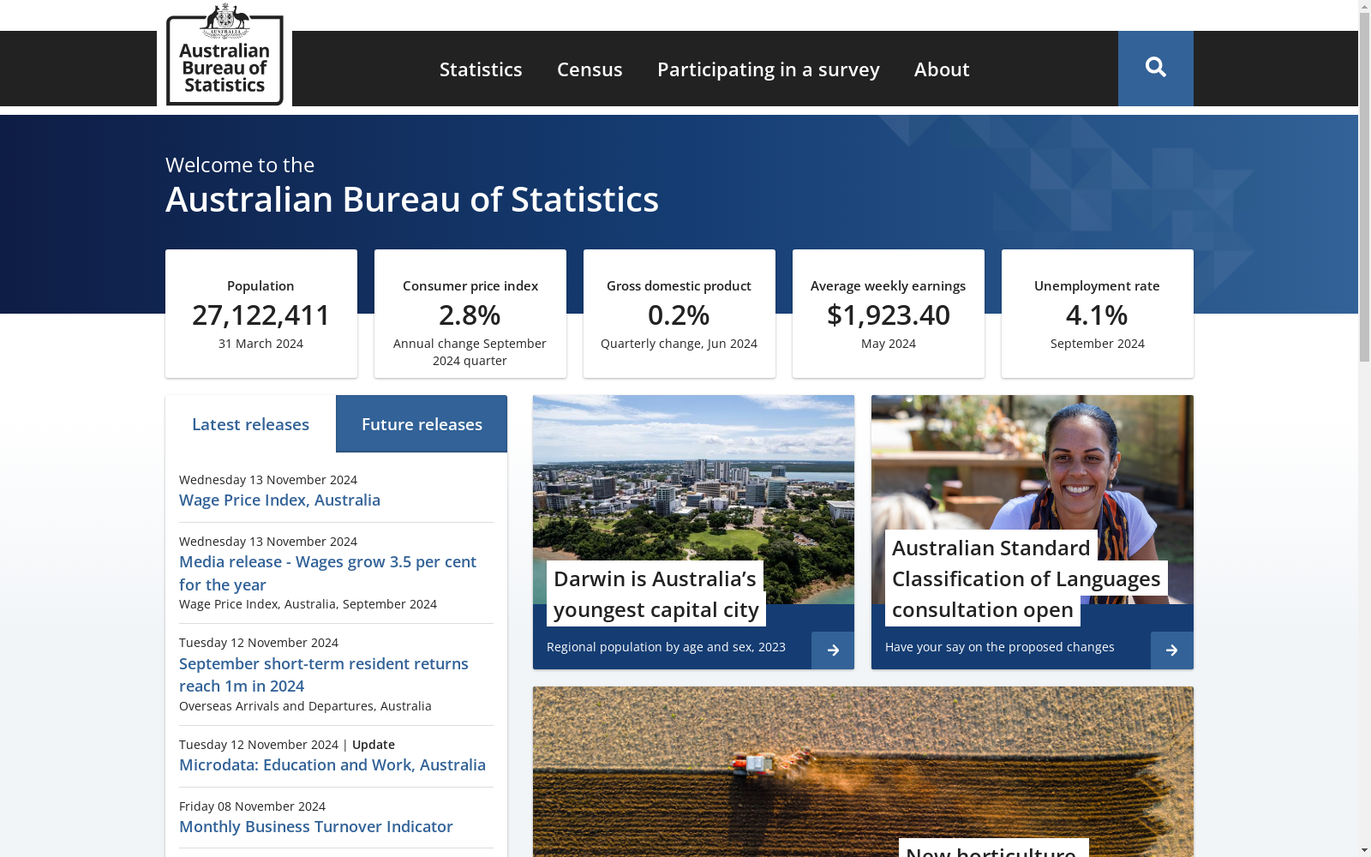This screenshot has height=857, width=1371.
Task: Open Wage Price Index, Australia release
Action: click(x=279, y=500)
